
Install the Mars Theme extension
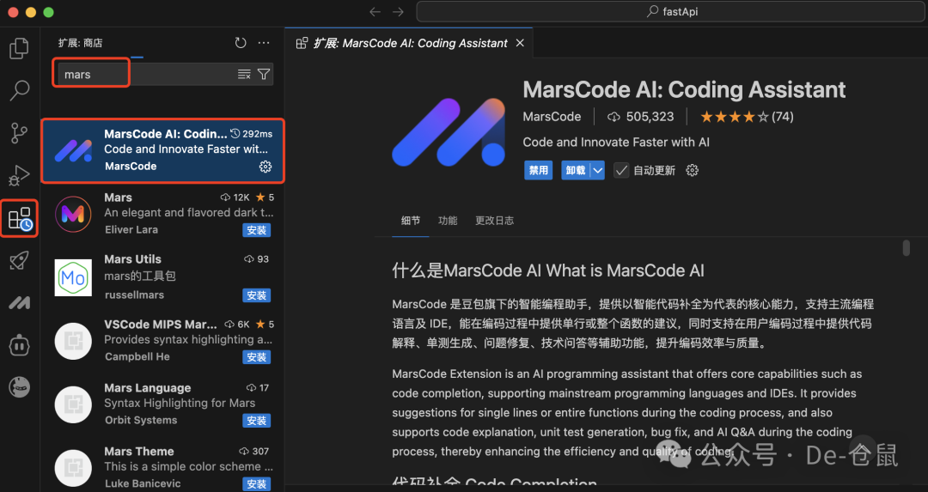(256, 483)
